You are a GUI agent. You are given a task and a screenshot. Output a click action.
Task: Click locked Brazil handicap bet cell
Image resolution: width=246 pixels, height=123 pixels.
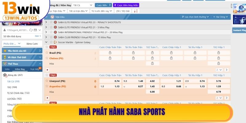click(110, 53)
